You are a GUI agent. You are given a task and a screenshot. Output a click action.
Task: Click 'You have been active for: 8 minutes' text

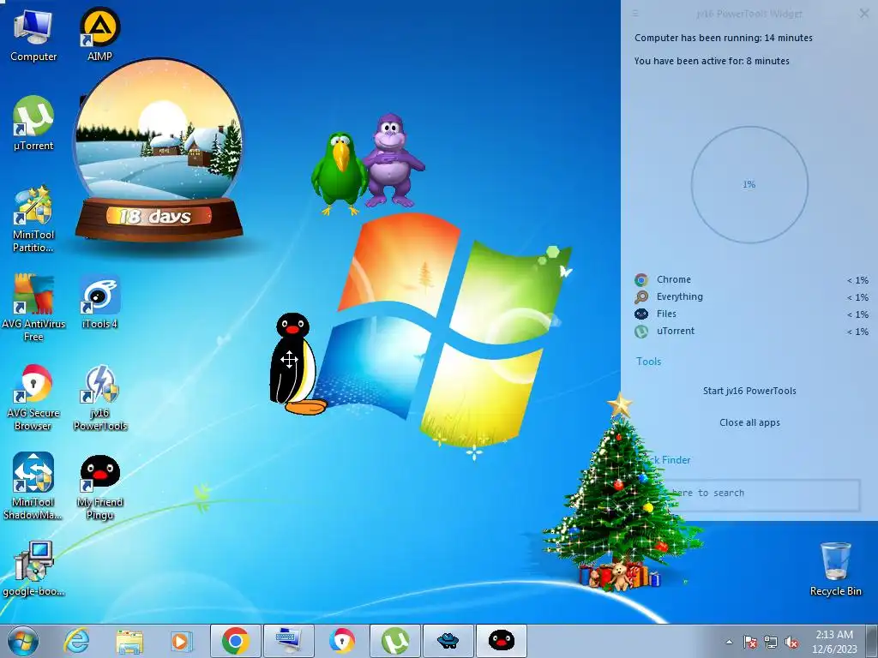point(712,61)
